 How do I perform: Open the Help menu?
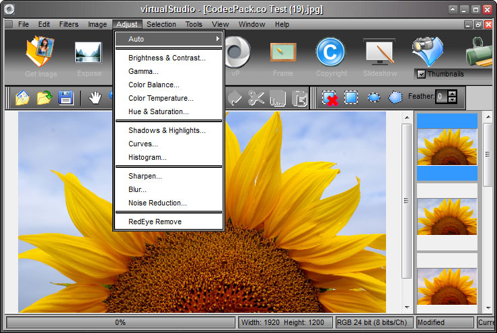click(282, 24)
